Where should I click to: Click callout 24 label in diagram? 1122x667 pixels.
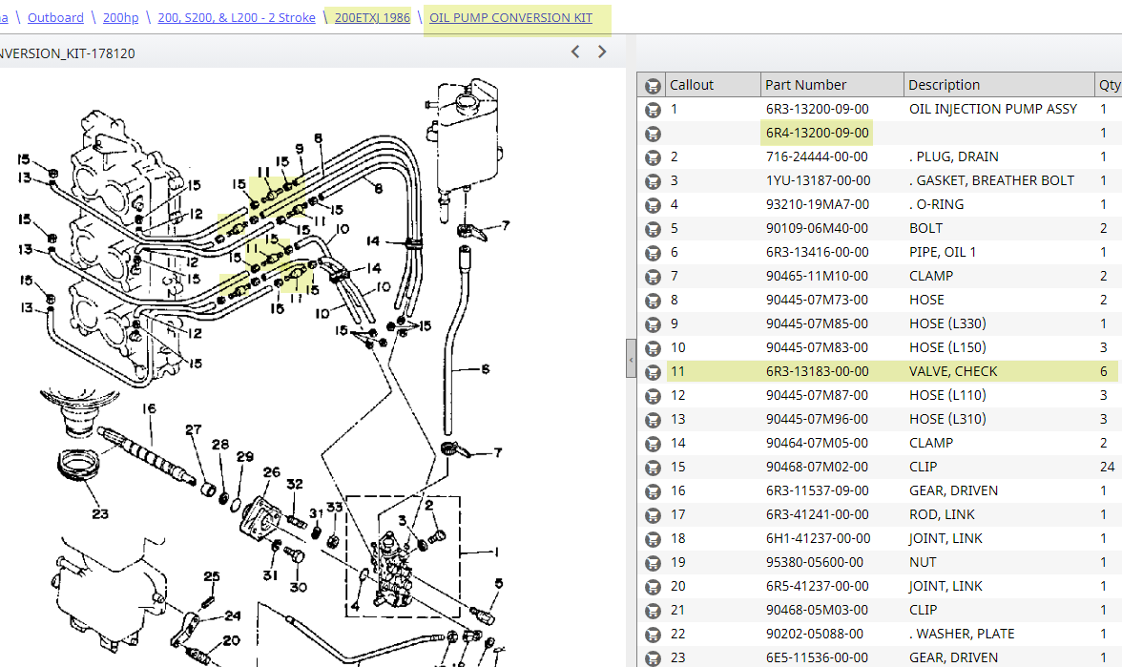coord(233,615)
